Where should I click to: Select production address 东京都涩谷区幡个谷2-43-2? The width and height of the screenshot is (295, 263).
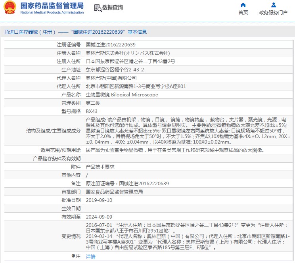coord(115,70)
